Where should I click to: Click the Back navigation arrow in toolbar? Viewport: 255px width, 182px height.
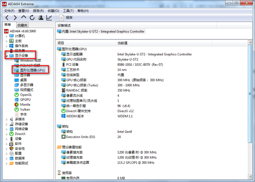[x=7, y=18]
